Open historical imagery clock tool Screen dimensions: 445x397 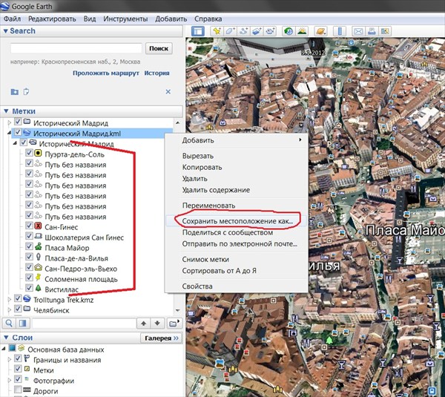(289, 31)
